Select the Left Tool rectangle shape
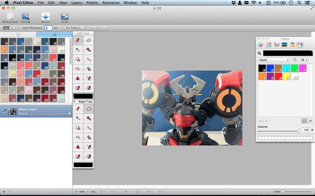Image resolution: width=315 pixels, height=196 pixels. [78, 88]
